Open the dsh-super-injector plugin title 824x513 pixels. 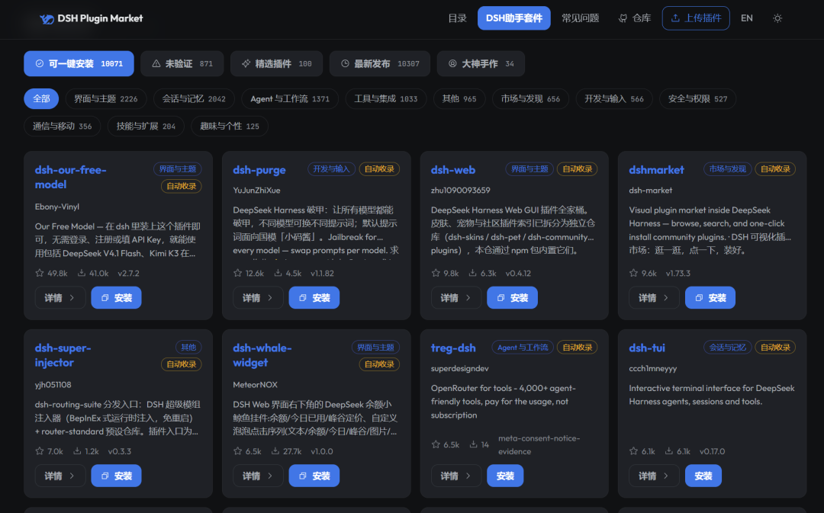coord(63,355)
